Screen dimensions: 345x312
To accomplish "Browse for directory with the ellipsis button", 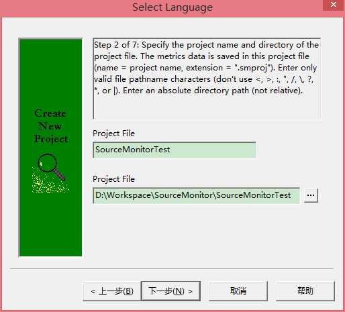I will (311, 195).
